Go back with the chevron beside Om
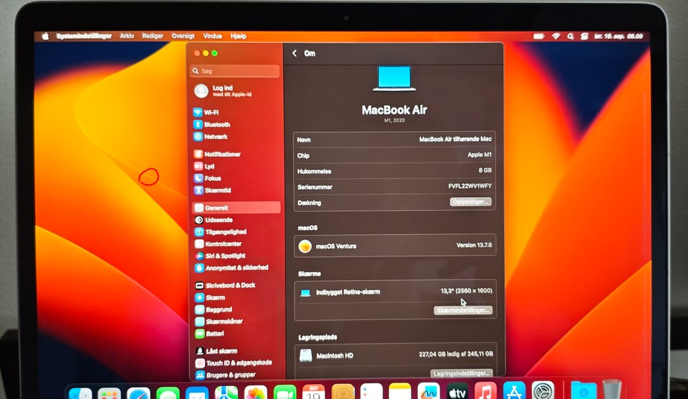This screenshot has height=399, width=688. [x=295, y=53]
